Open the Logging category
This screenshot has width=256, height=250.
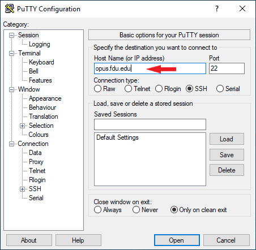[x=40, y=44]
